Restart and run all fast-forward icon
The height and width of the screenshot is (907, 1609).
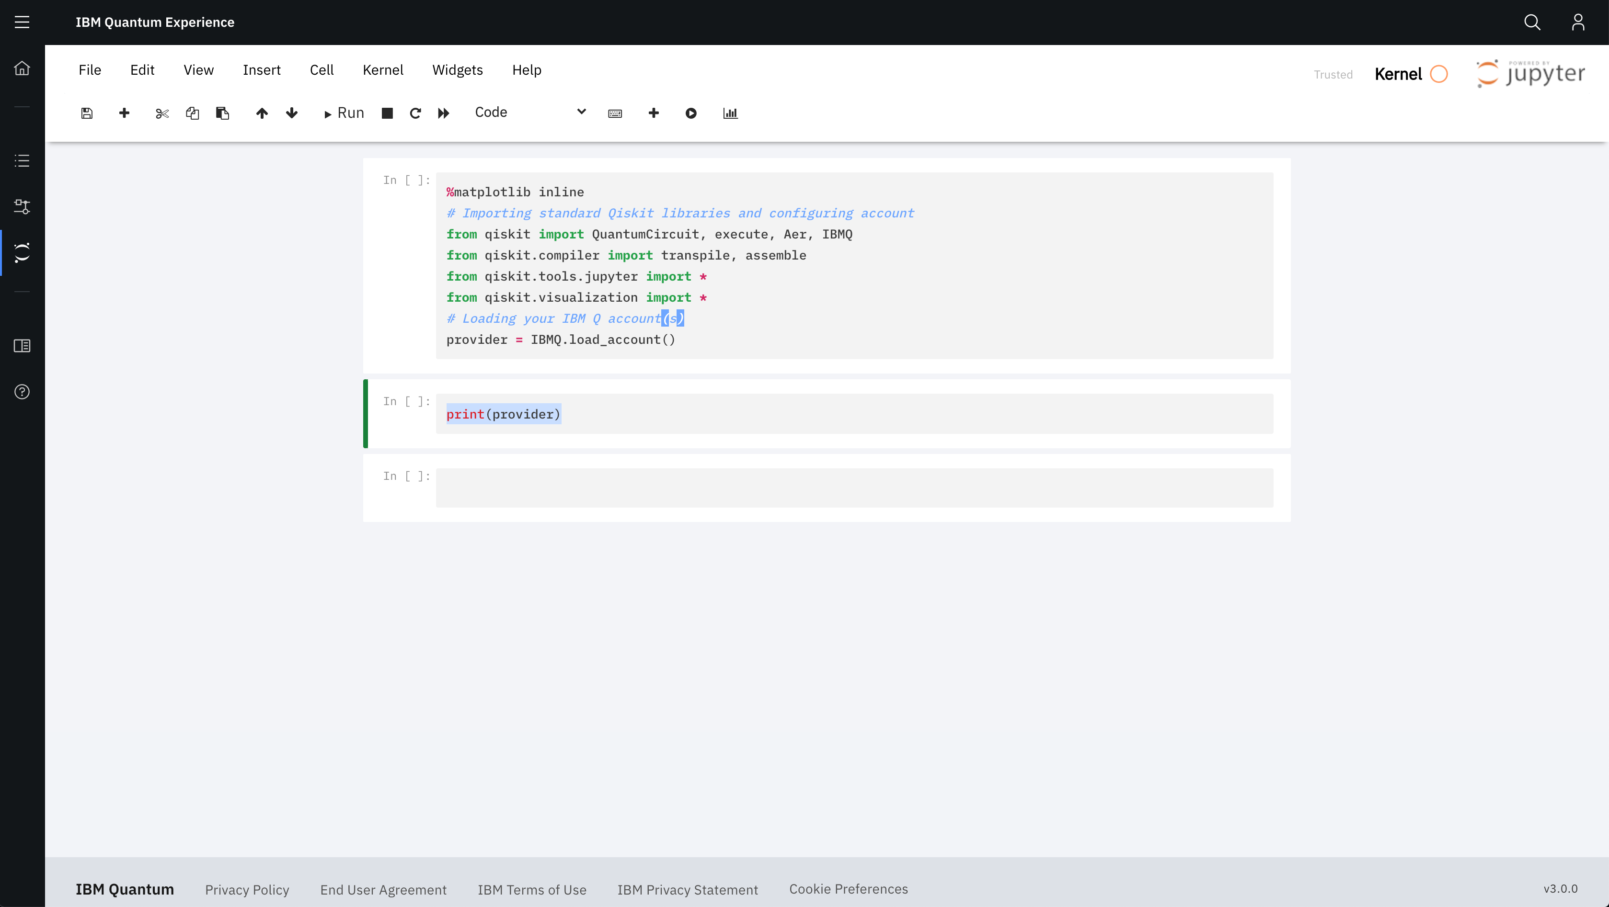coord(444,113)
